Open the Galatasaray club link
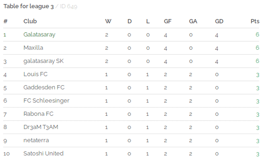Screen dimensions: 265x160 point(39,35)
